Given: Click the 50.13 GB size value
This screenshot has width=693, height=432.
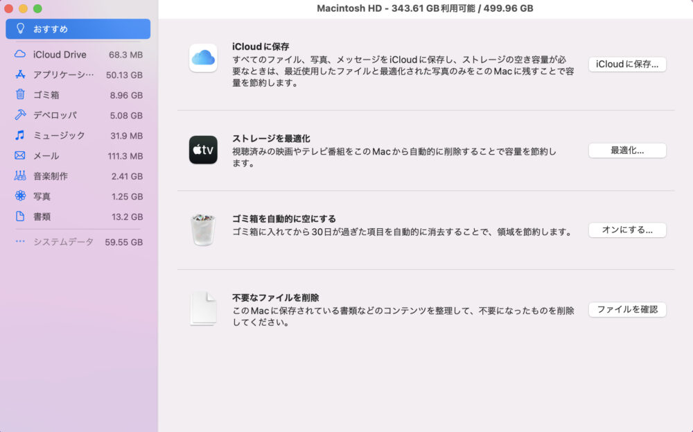Looking at the screenshot, I should [x=124, y=75].
